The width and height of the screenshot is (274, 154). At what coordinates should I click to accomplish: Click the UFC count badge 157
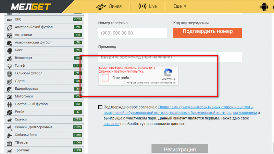tap(77, 20)
